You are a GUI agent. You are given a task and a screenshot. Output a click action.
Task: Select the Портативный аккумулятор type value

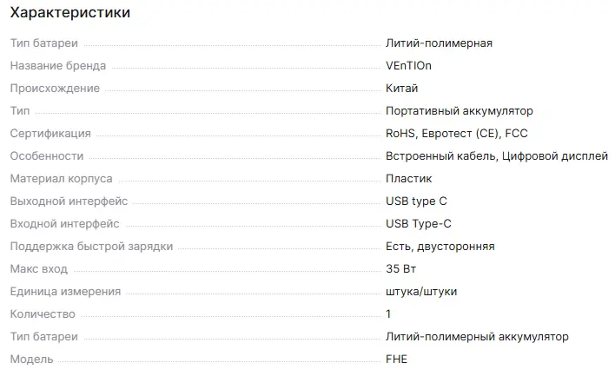point(460,111)
